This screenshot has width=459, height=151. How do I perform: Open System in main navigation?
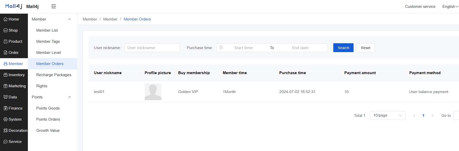14,119
